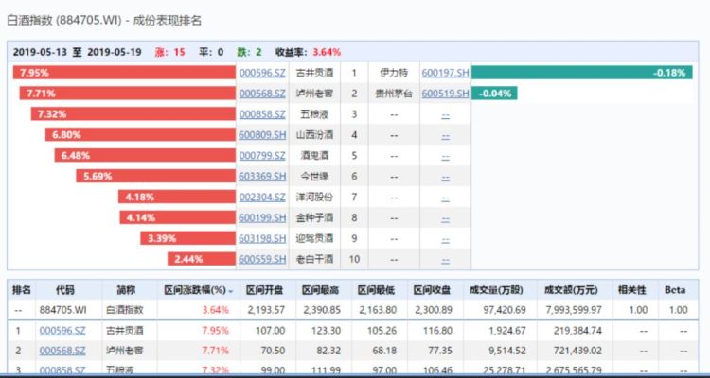710x378 pixels.
Task: Click the red 4.18% gain bar
Action: pyautogui.click(x=177, y=198)
